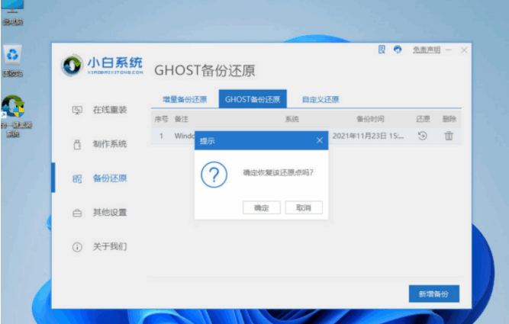Cancel the restore with 取消 button

tap(304, 207)
